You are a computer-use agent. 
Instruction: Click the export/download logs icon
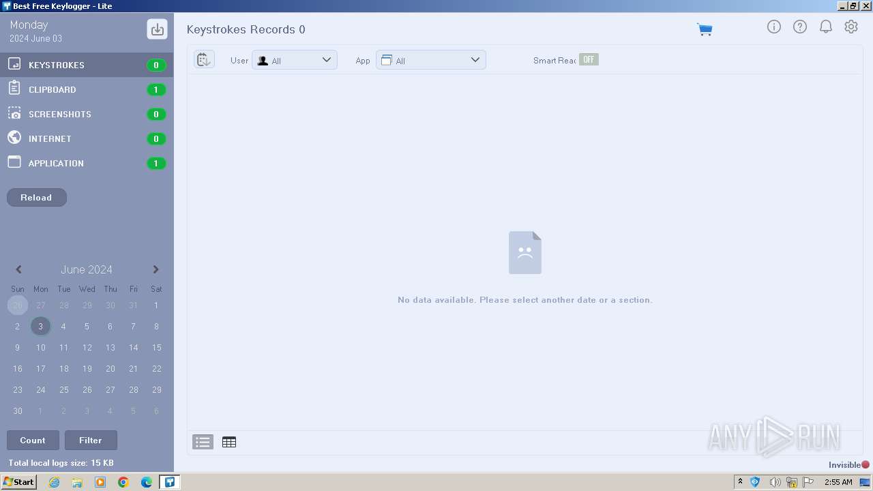(x=158, y=29)
